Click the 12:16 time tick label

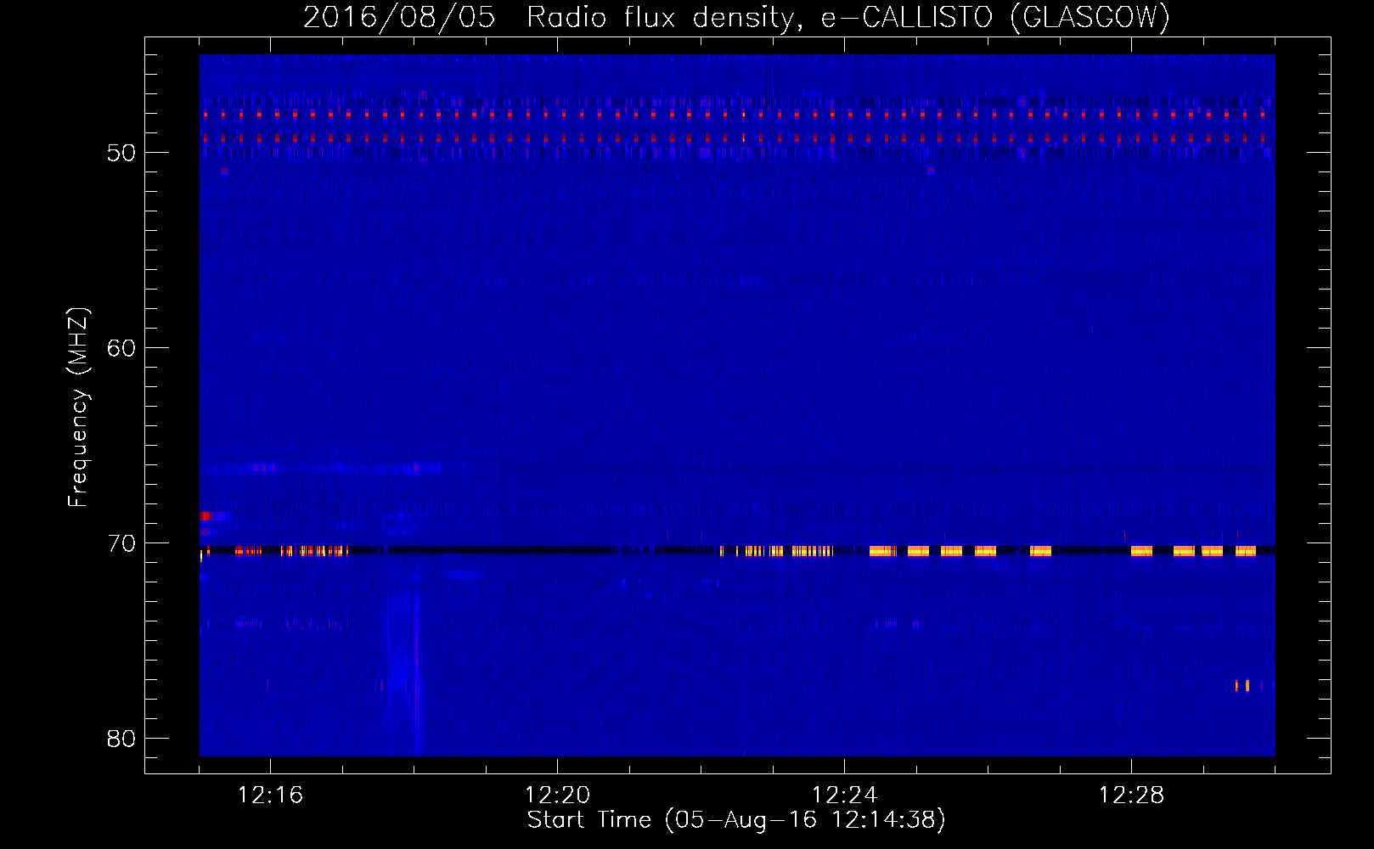point(270,796)
